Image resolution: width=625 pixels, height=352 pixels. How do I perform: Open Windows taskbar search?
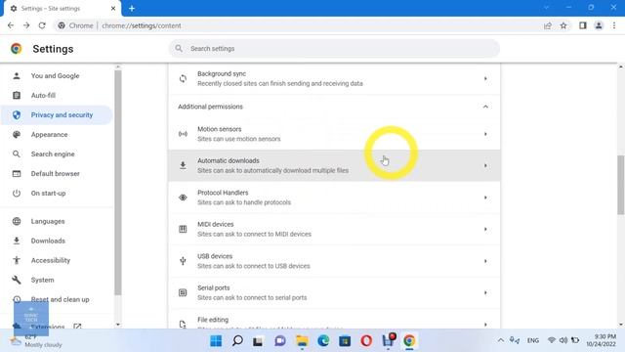point(237,341)
